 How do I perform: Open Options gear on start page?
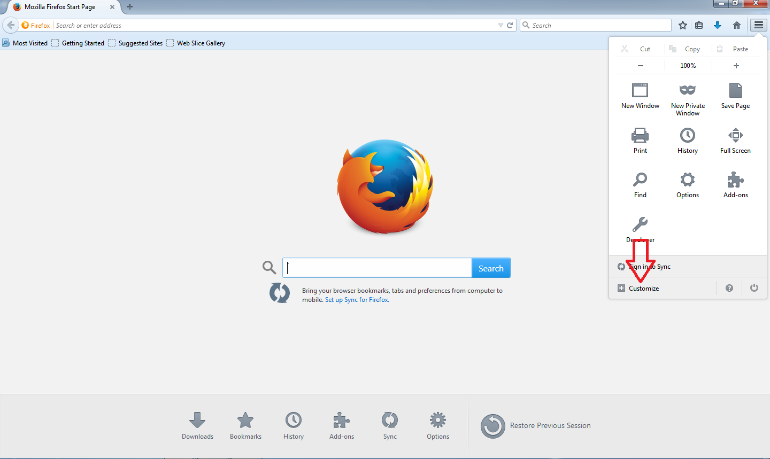coord(438,426)
